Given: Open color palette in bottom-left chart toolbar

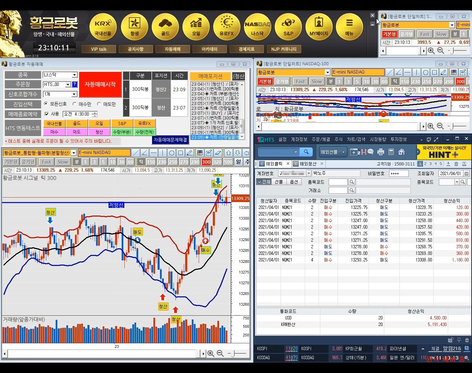Looking at the screenshot, I should pos(200,153).
